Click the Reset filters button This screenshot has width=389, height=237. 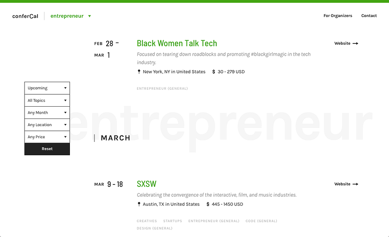pyautogui.click(x=47, y=149)
